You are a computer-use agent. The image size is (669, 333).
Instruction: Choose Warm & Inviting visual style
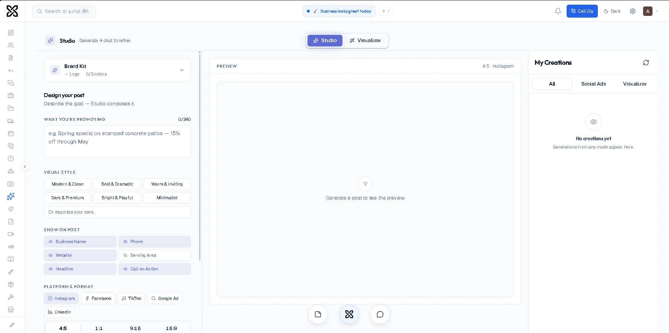click(167, 184)
